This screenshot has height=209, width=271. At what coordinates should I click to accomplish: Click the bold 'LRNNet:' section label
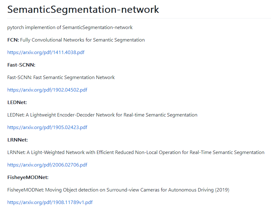pos(18,140)
